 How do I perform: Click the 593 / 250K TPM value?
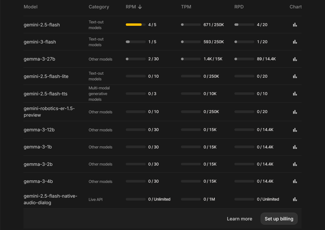214,42
